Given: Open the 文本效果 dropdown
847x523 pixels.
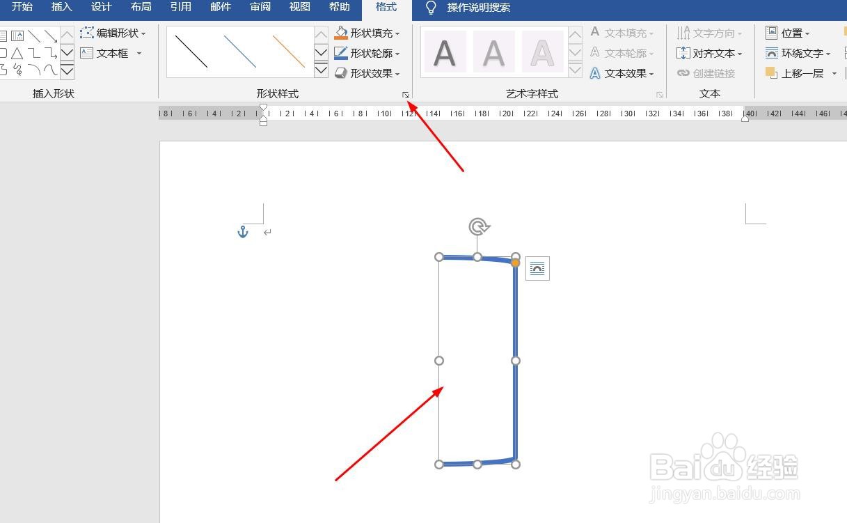Looking at the screenshot, I should coord(622,73).
